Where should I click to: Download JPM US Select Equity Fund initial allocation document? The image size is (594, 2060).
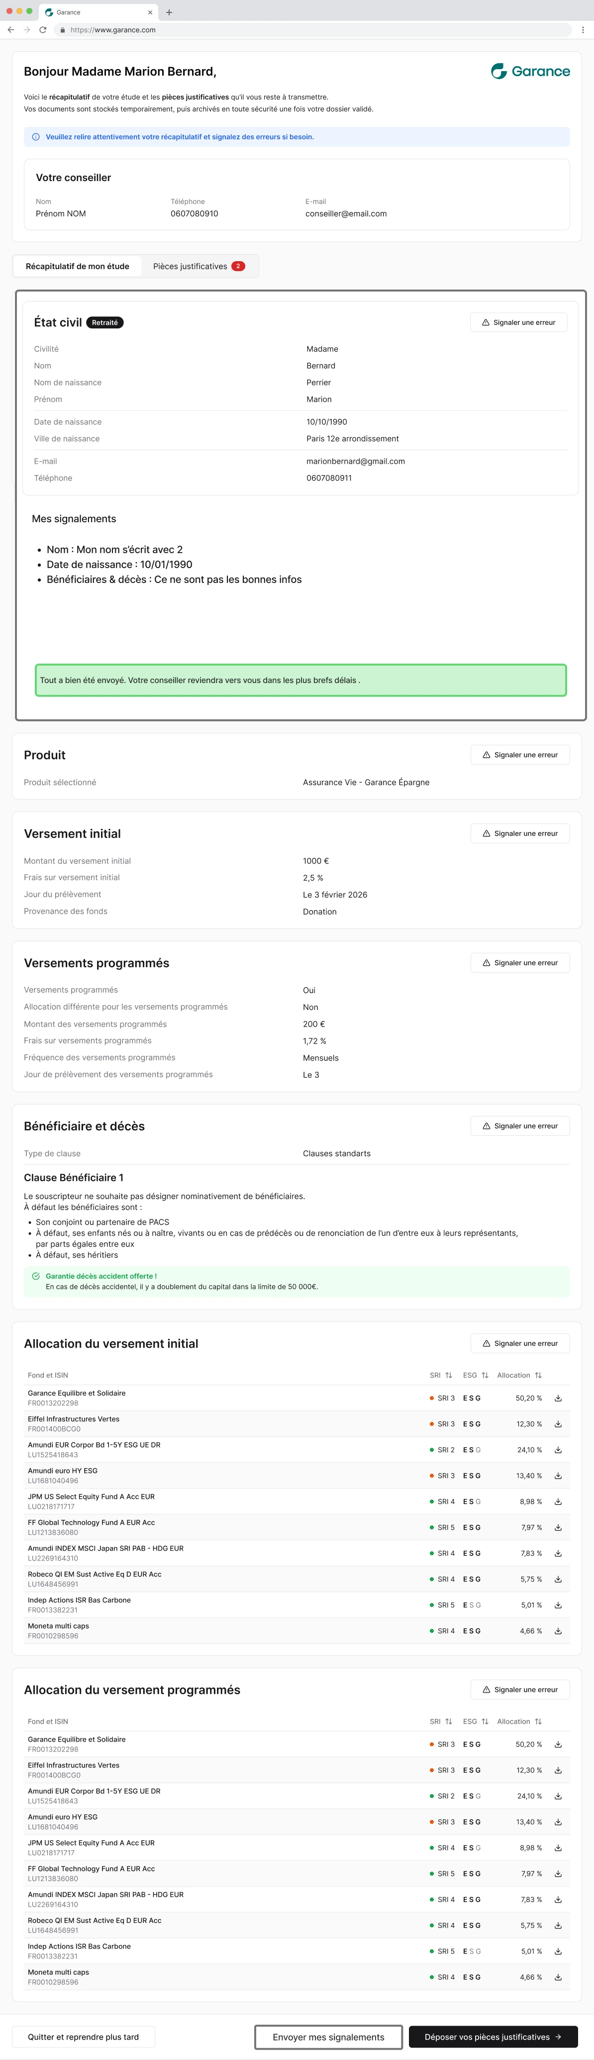[558, 1501]
